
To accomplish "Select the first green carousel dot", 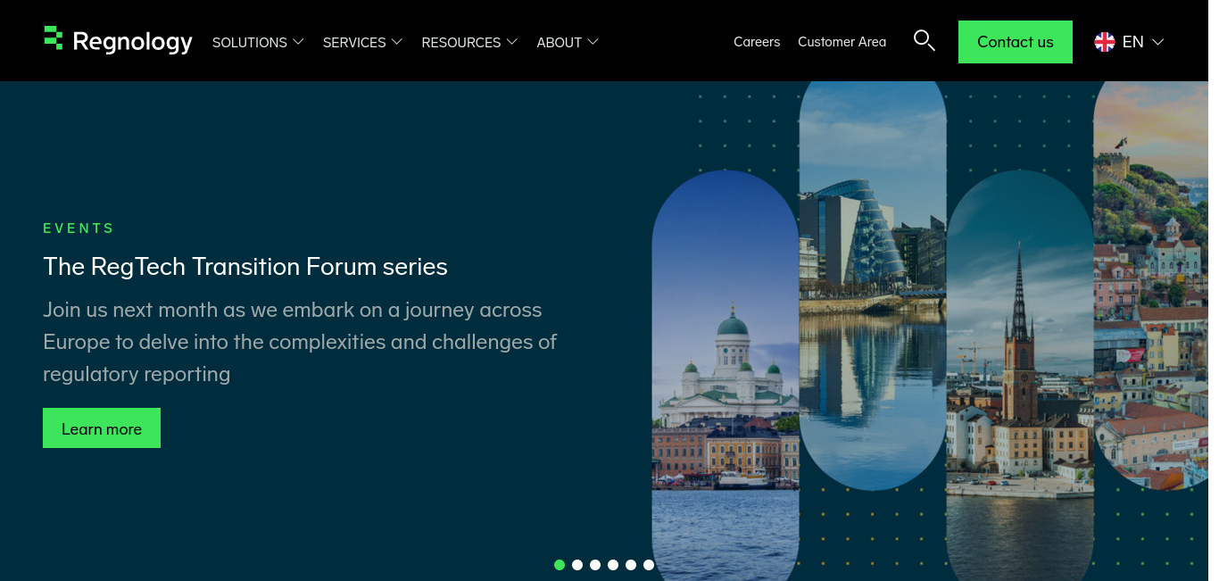I will [x=560, y=565].
